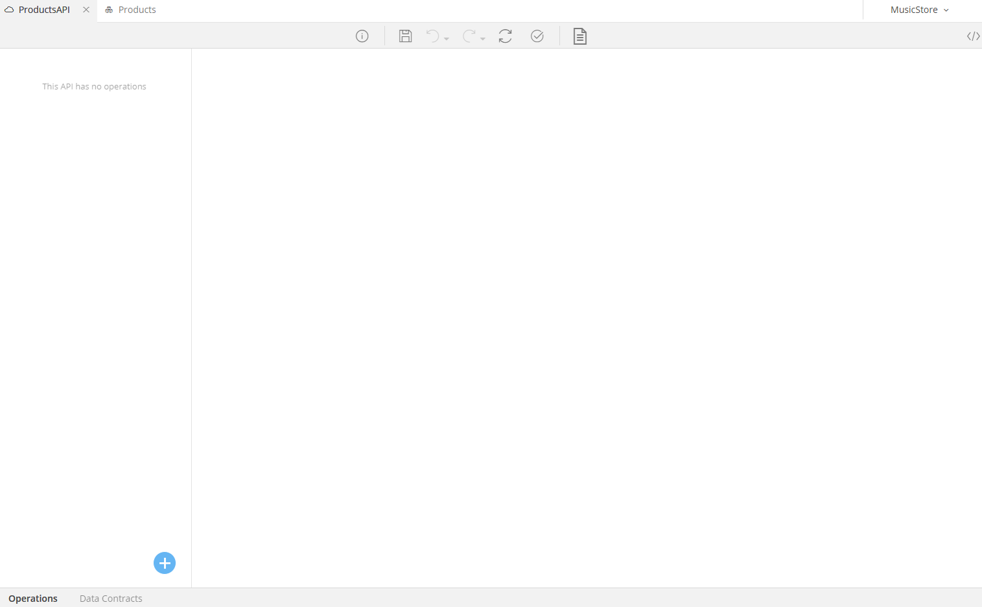Screen dimensions: 982x607
Task: Click the Redo icon
Action: coord(470,36)
